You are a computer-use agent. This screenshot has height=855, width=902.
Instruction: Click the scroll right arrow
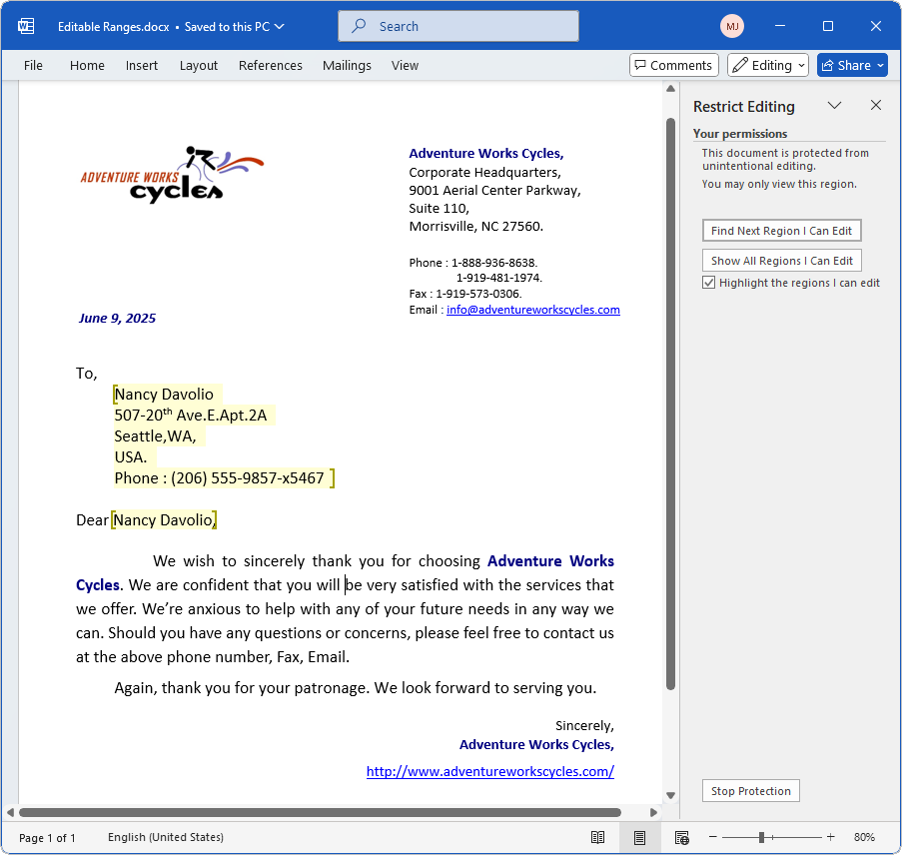point(653,812)
